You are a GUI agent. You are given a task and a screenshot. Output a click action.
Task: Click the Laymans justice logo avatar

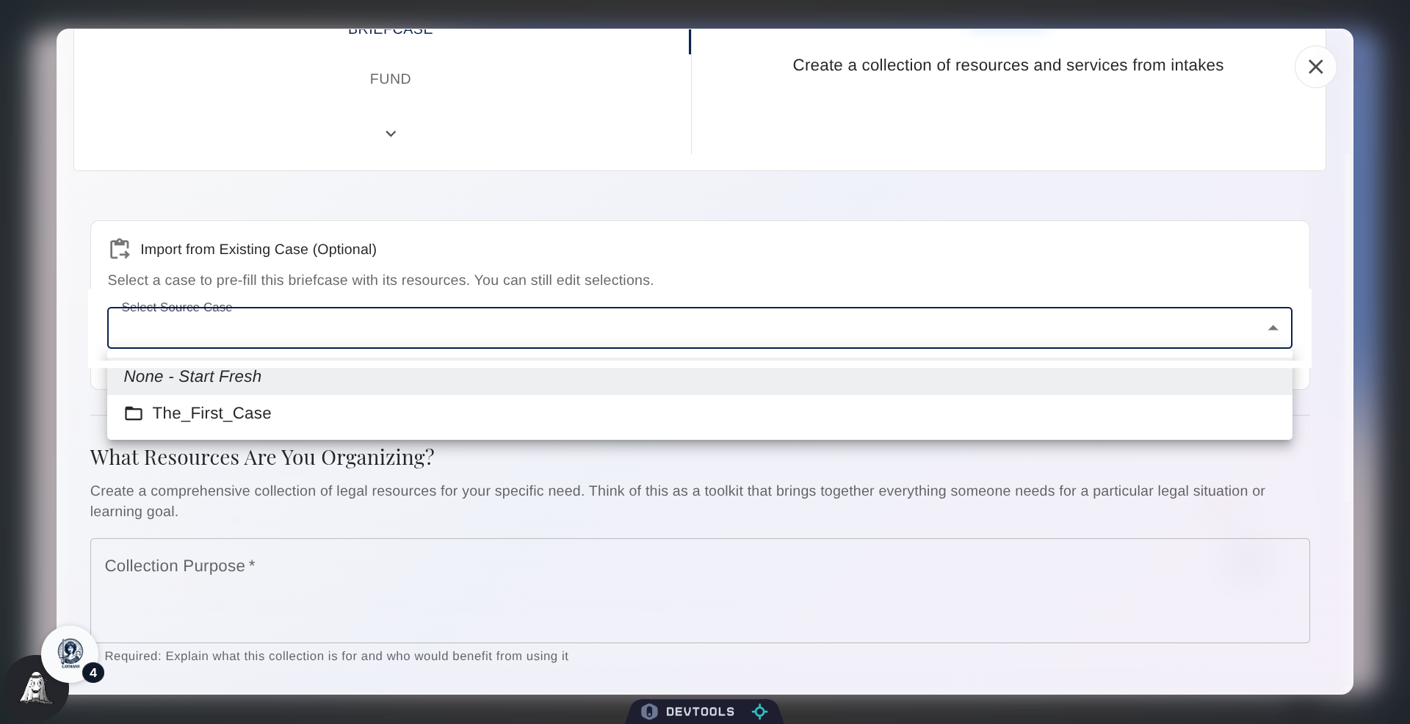click(70, 654)
